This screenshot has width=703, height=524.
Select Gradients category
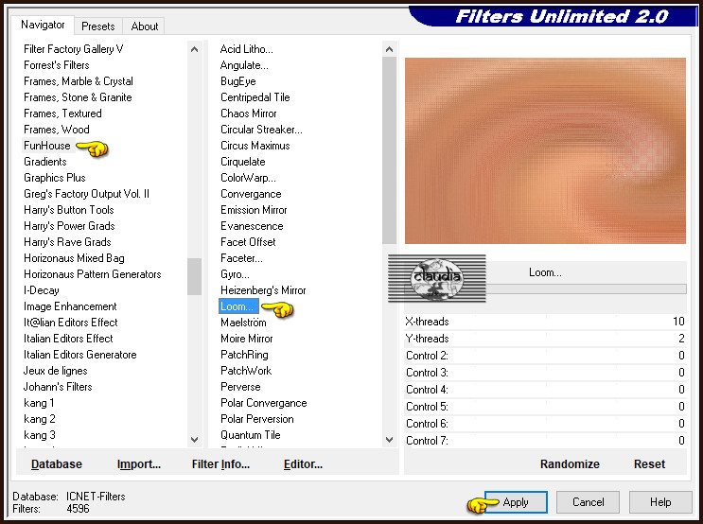pos(45,162)
